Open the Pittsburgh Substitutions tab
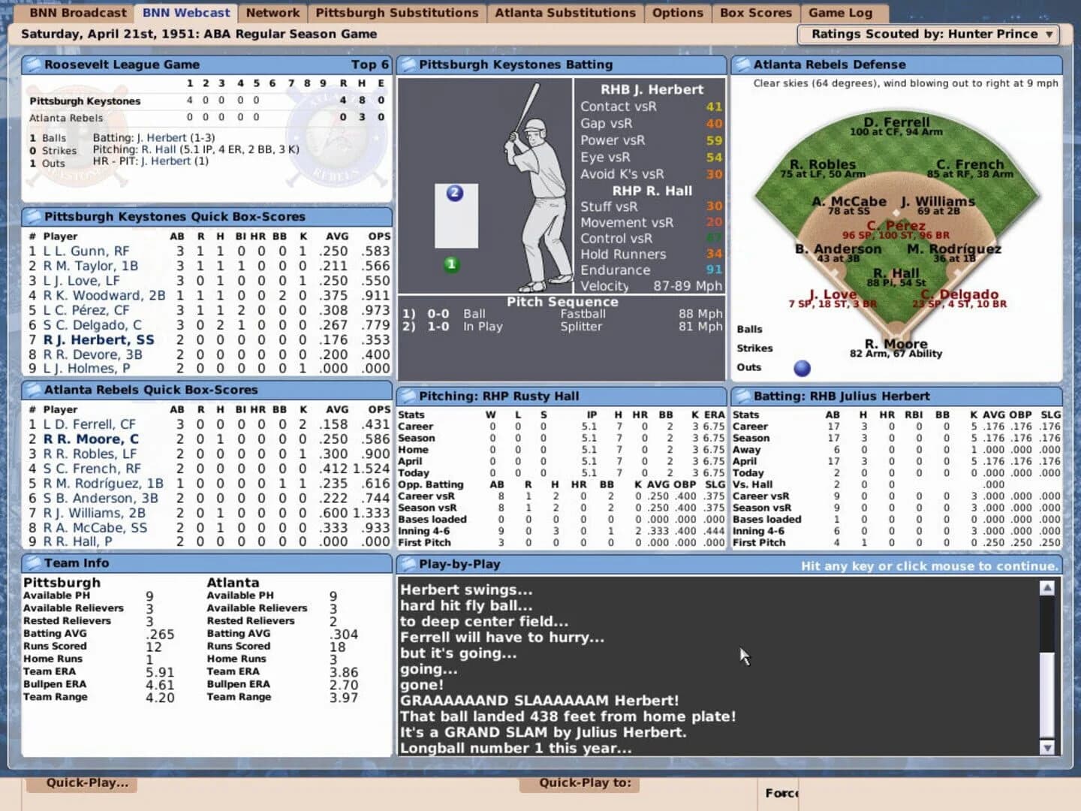This screenshot has height=811, width=1081. coord(397,12)
